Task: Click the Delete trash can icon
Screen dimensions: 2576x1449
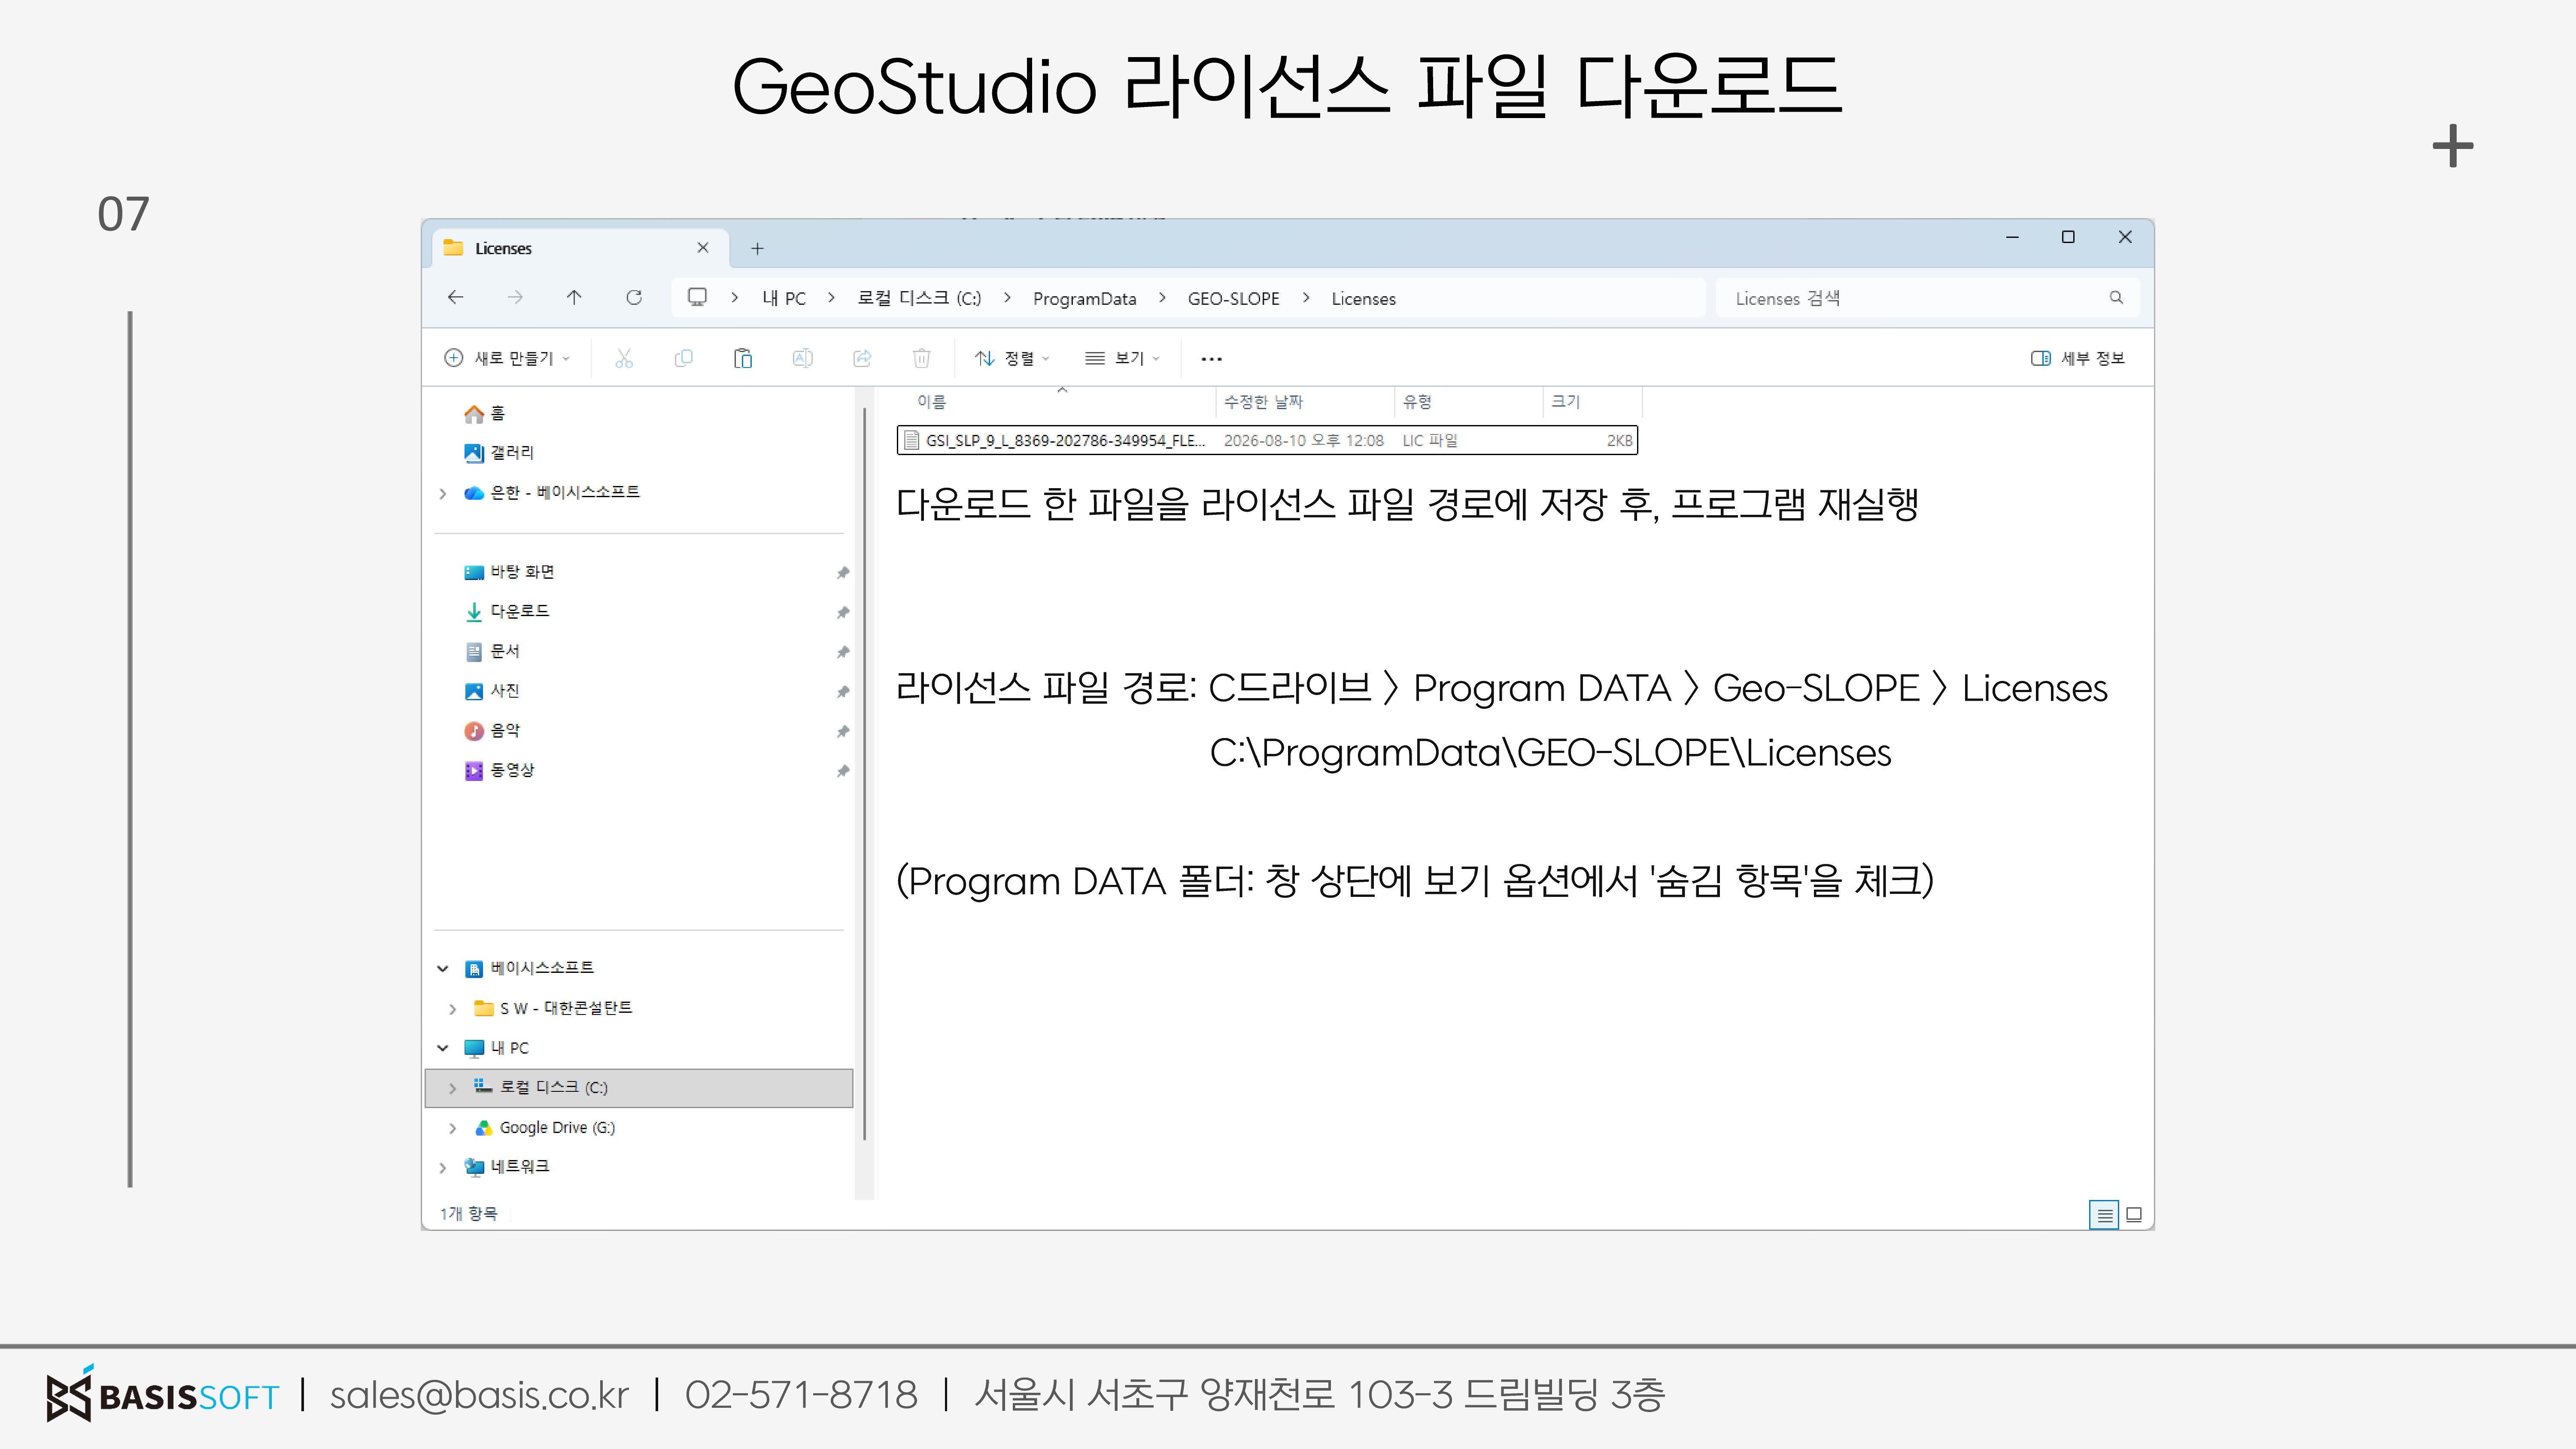Action: 922,358
